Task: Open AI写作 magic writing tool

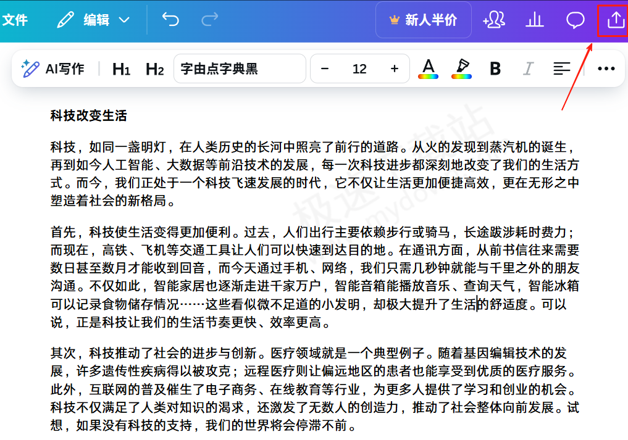Action: point(52,68)
